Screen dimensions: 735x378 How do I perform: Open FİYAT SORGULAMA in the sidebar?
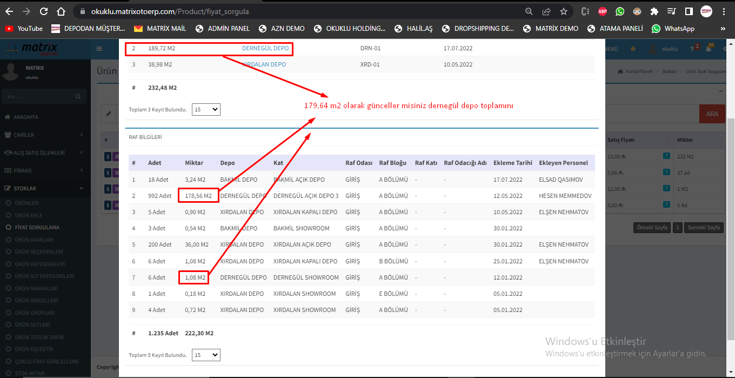point(37,228)
